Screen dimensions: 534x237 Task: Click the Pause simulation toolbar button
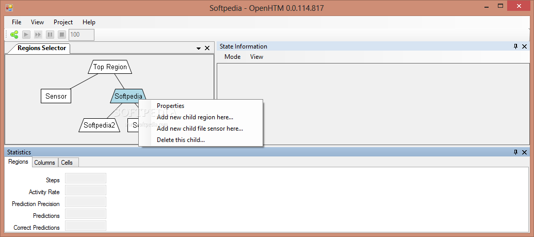(50, 35)
